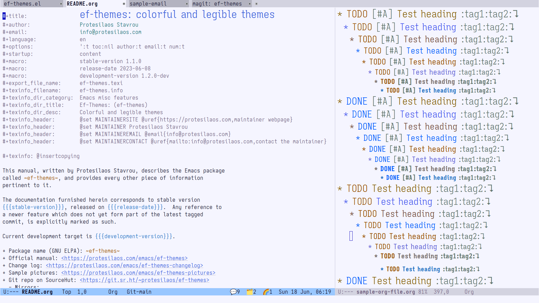Open the ef-themes-changelog link
The width and height of the screenshot is (539, 303).
pyautogui.click(x=124, y=265)
